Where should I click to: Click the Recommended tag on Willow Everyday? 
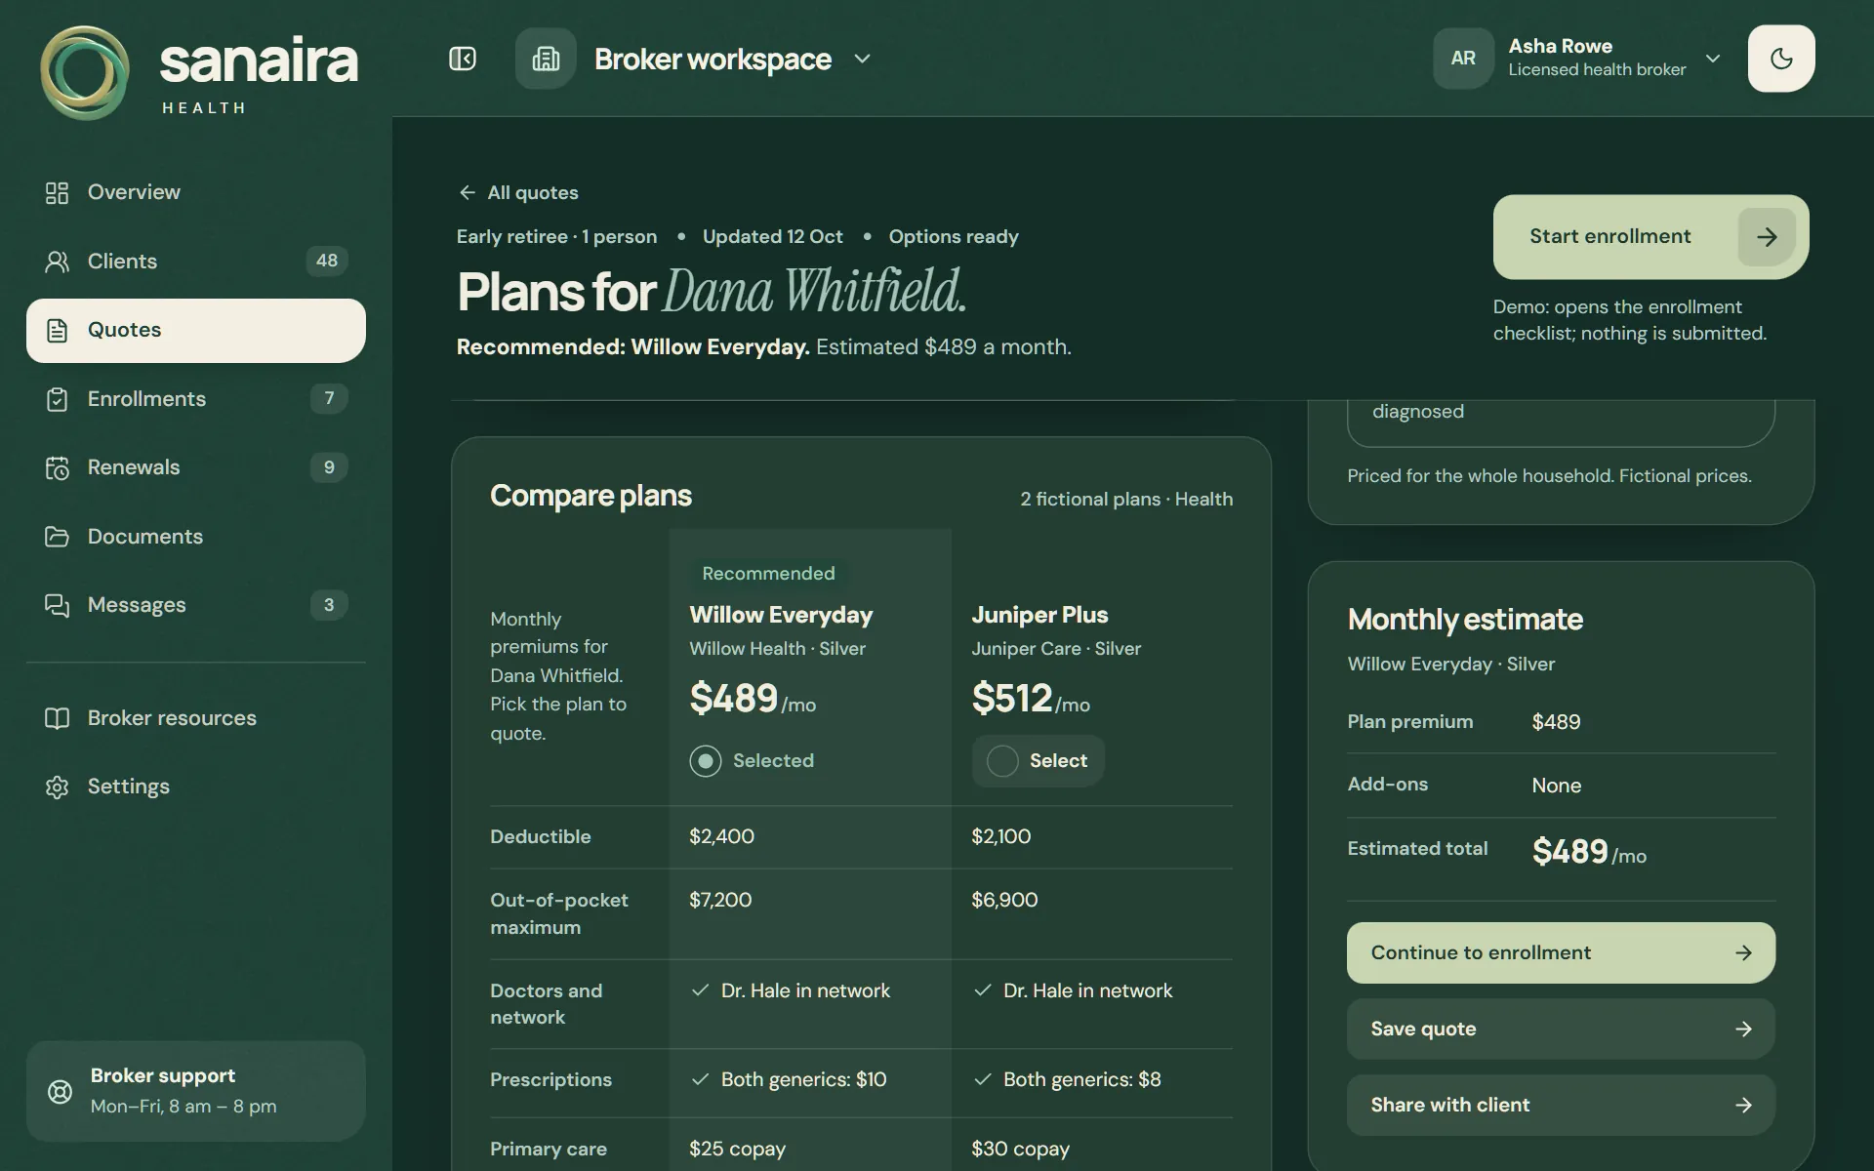pyautogui.click(x=768, y=573)
